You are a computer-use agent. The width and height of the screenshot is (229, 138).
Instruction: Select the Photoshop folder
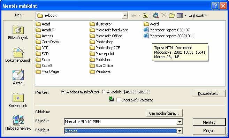coord(102,42)
